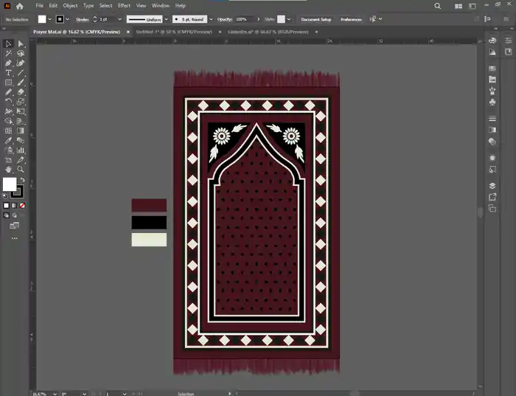
Task: Select the Eyedropper tool
Action: point(9,141)
